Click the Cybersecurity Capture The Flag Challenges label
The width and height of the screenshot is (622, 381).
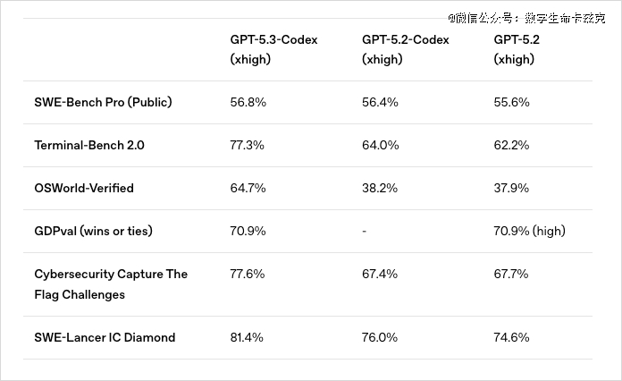(111, 284)
